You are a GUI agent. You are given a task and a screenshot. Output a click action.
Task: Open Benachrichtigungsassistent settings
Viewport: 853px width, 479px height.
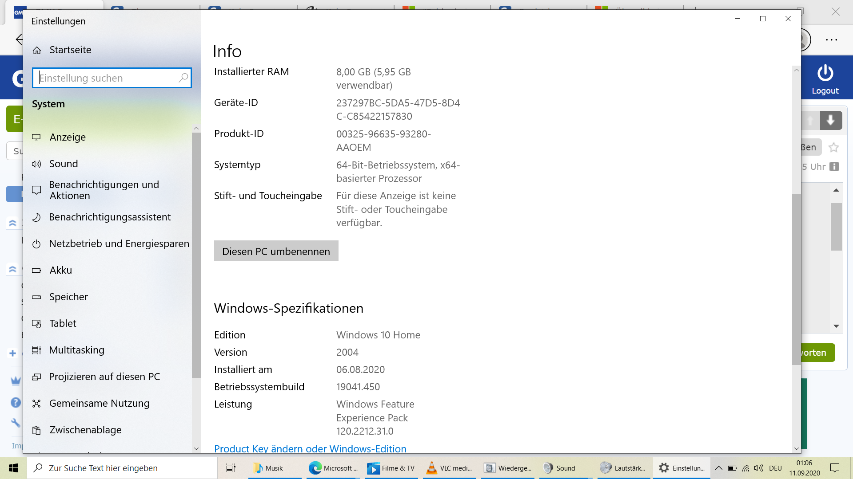pos(110,217)
